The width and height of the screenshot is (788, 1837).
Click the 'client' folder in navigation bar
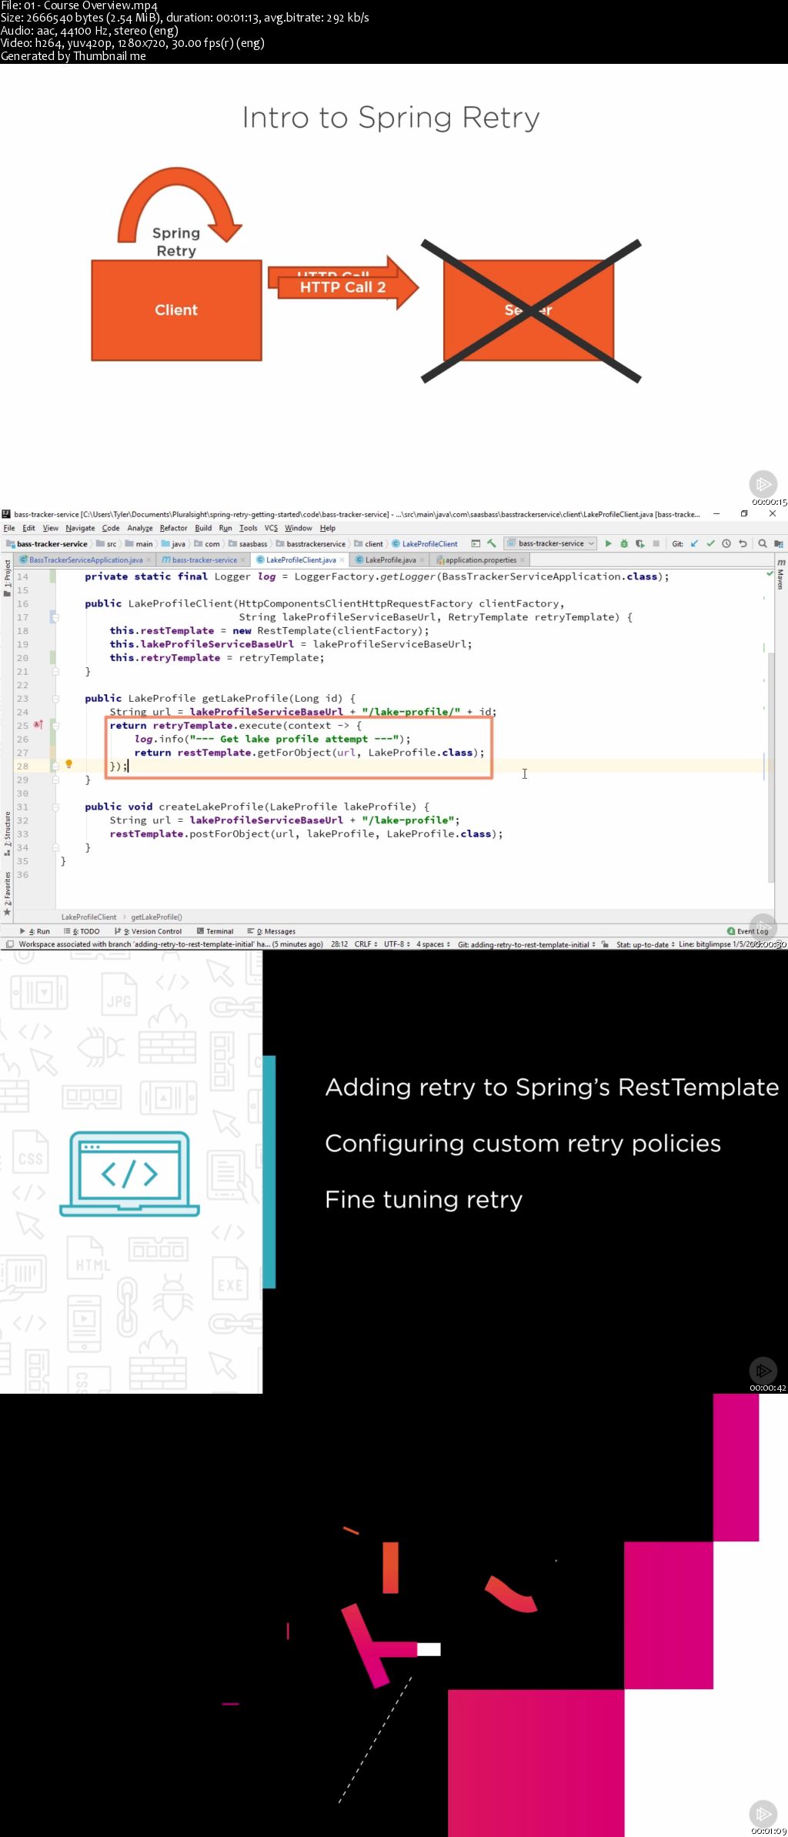(369, 543)
